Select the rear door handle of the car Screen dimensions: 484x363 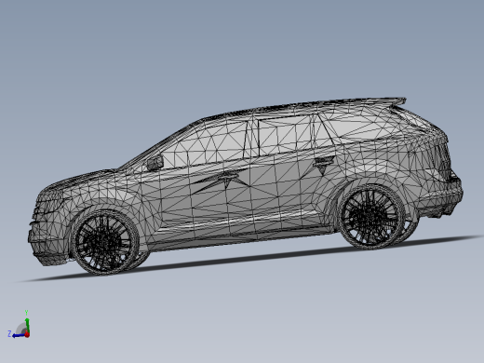323,161
